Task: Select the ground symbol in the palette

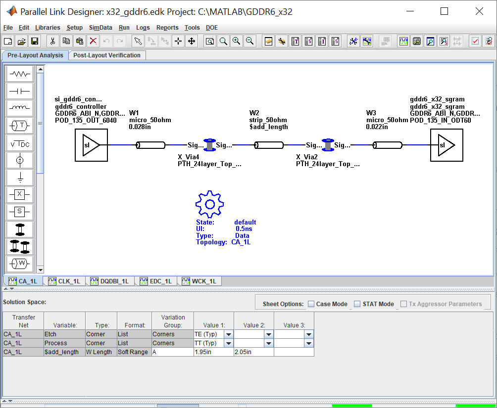Action: 20,178
